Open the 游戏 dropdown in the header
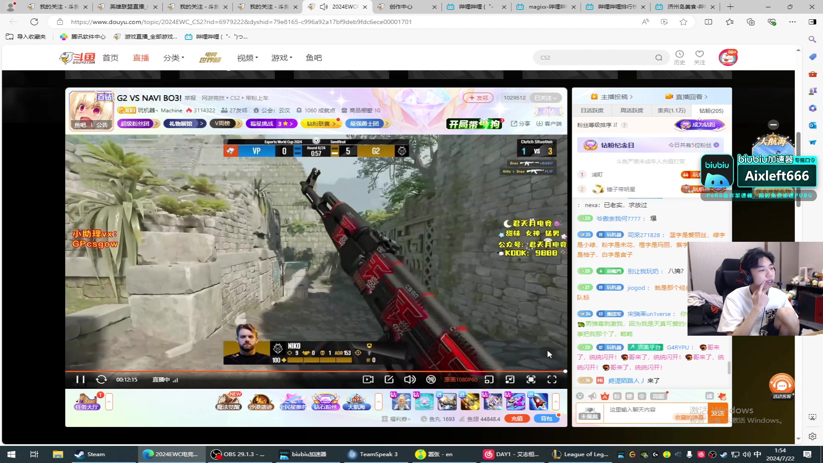This screenshot has height=463, width=823. point(282,58)
